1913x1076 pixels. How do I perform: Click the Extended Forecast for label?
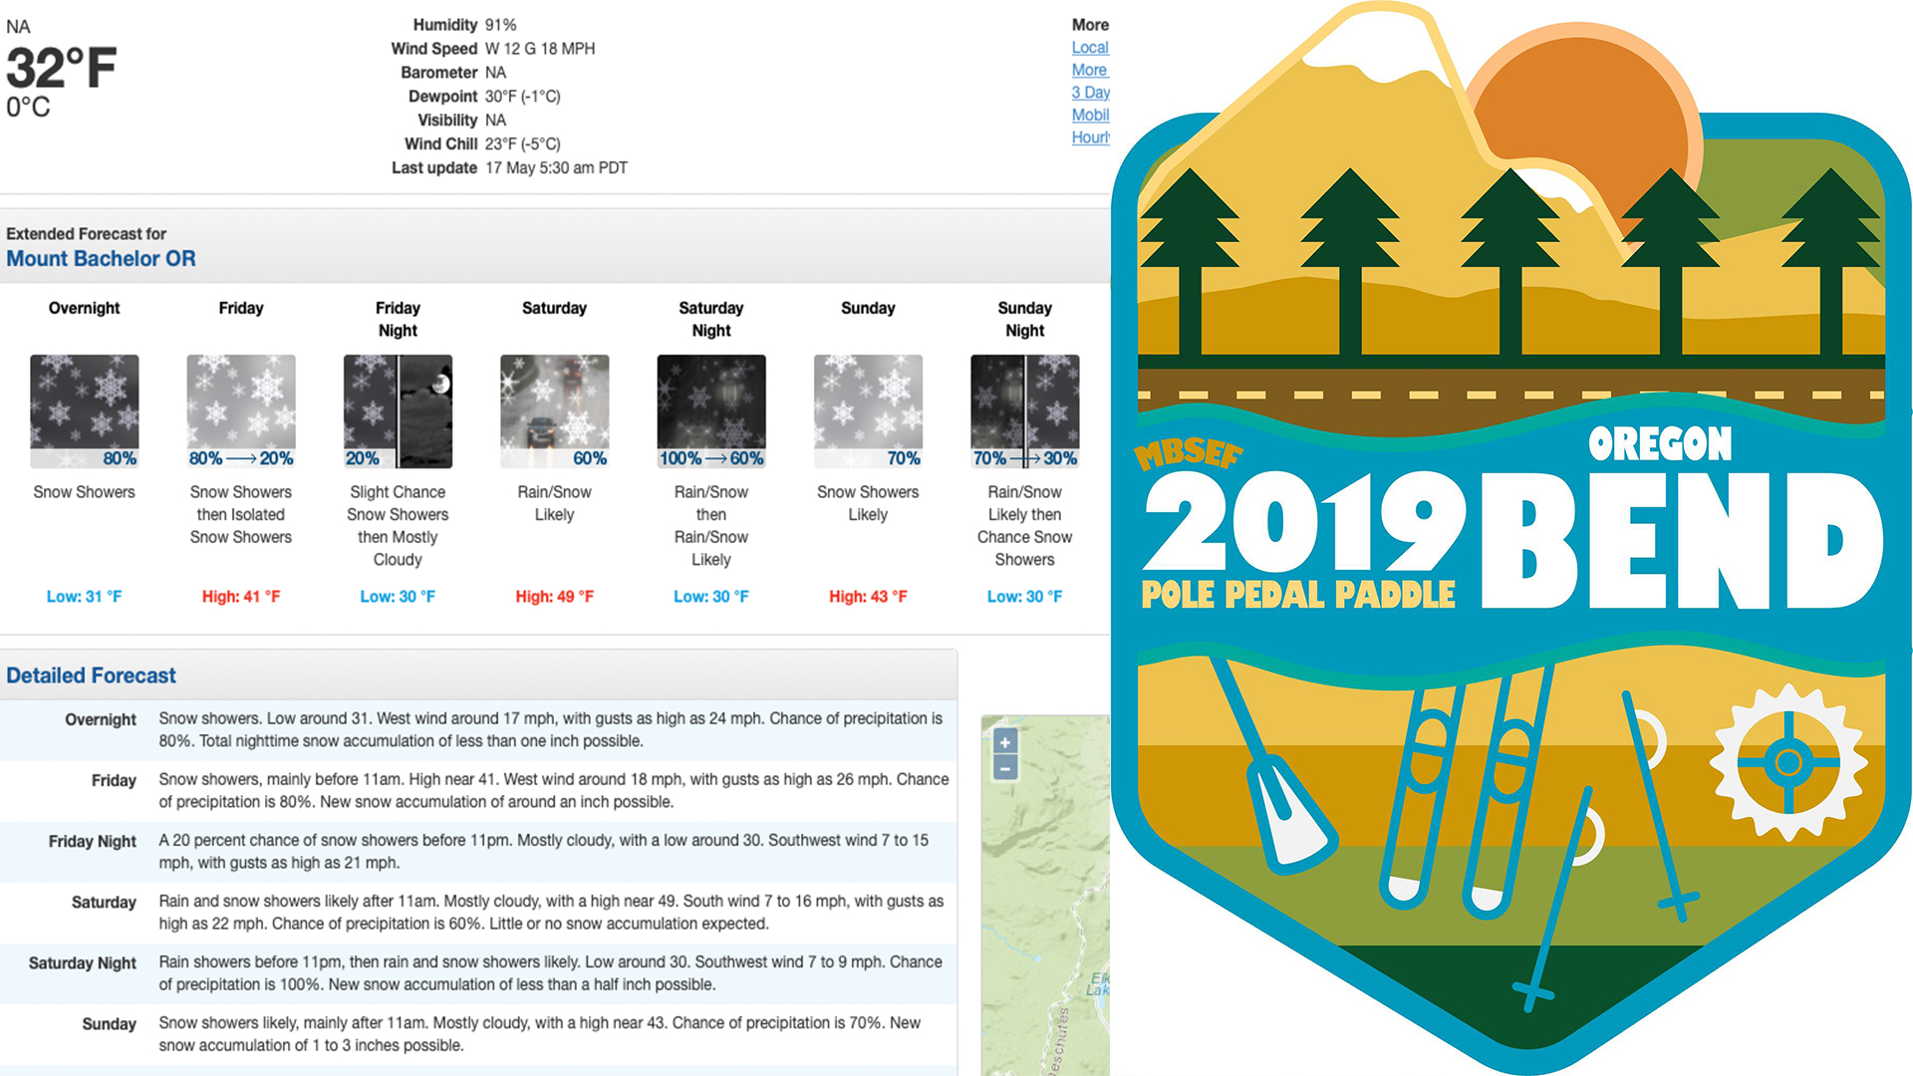click(86, 234)
